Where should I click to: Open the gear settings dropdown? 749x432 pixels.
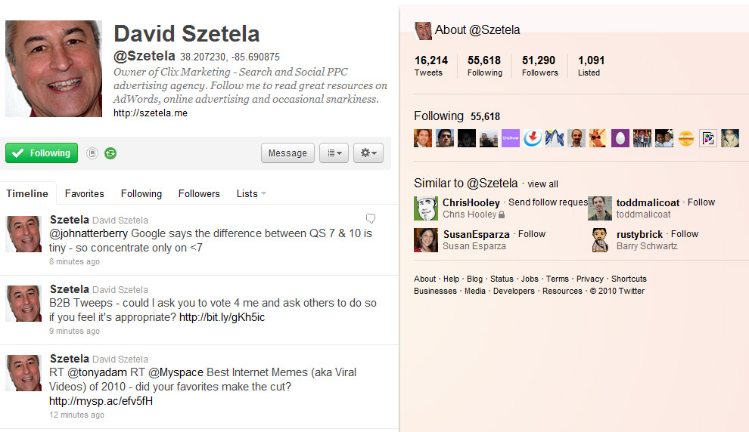pos(368,153)
